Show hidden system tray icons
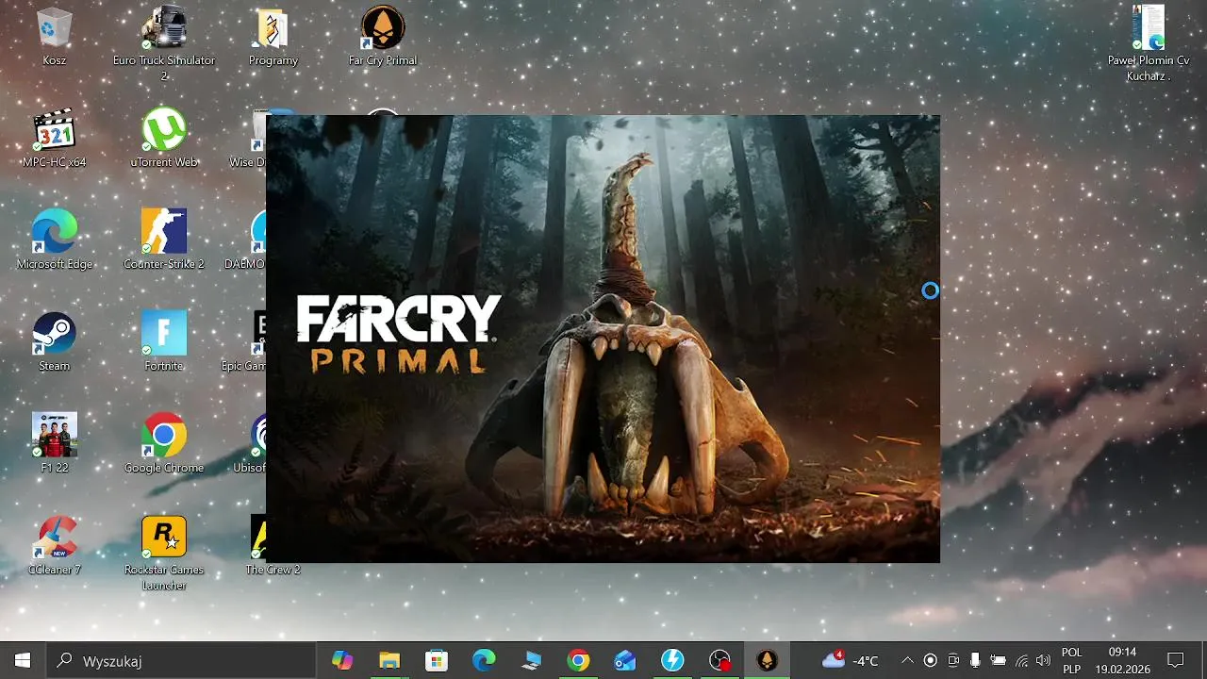 (x=907, y=660)
